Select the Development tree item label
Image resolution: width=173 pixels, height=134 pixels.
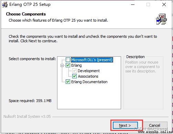89,71
